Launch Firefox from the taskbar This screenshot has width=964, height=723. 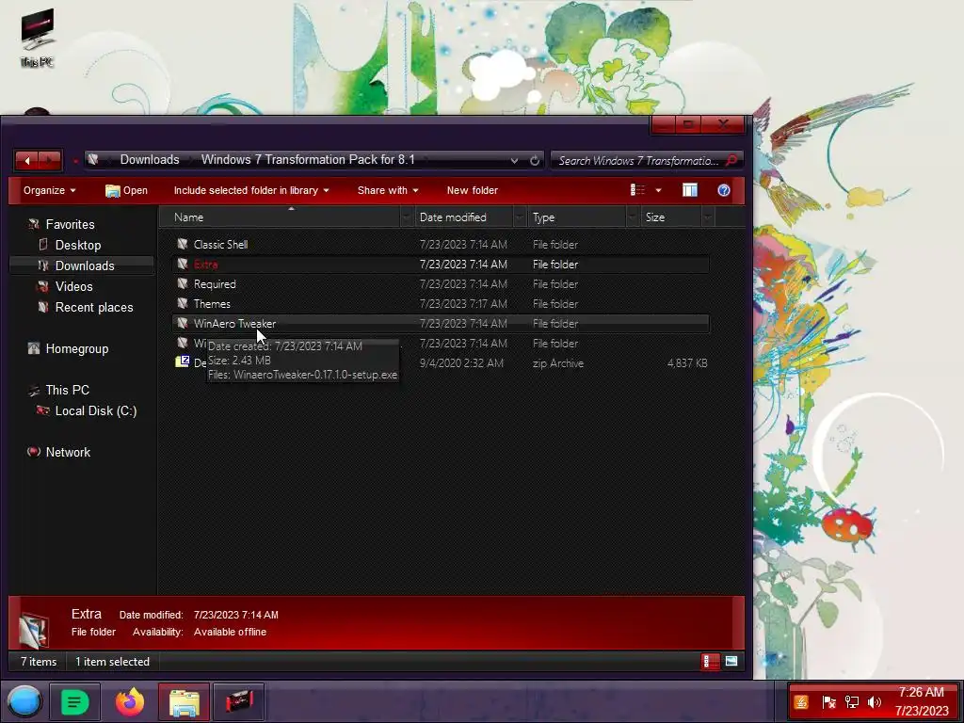[x=130, y=701]
